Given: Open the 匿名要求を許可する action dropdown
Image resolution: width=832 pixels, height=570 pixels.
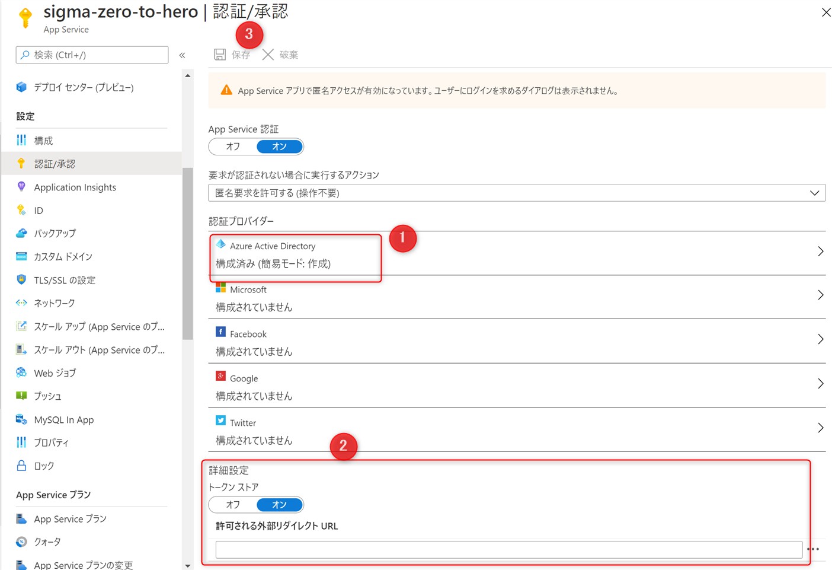Looking at the screenshot, I should (x=517, y=193).
